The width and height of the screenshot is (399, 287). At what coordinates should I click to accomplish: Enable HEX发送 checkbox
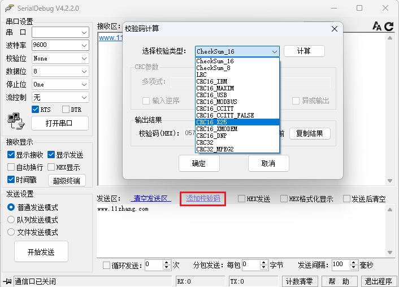pos(241,198)
